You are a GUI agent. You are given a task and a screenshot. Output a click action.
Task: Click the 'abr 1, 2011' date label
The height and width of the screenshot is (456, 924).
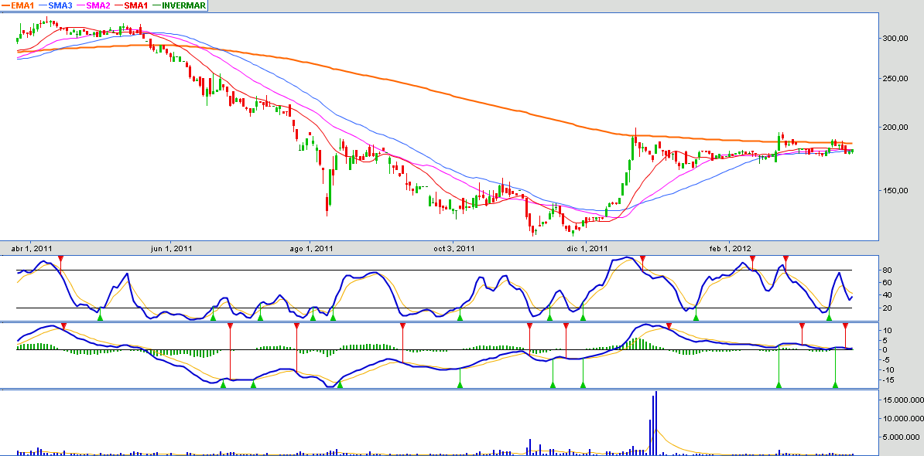[32, 248]
